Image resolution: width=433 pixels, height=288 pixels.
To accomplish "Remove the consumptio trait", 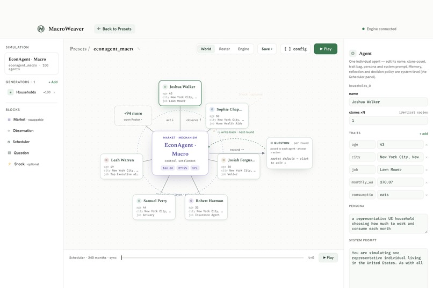I will point(427,195).
